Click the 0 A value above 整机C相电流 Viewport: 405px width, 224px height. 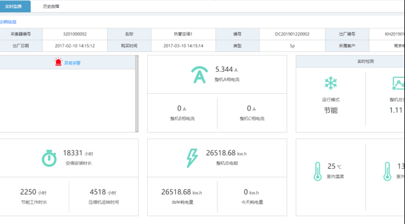click(x=251, y=109)
